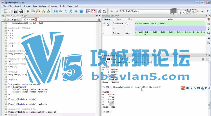Continue execution until next breakpoint

point(76,11)
